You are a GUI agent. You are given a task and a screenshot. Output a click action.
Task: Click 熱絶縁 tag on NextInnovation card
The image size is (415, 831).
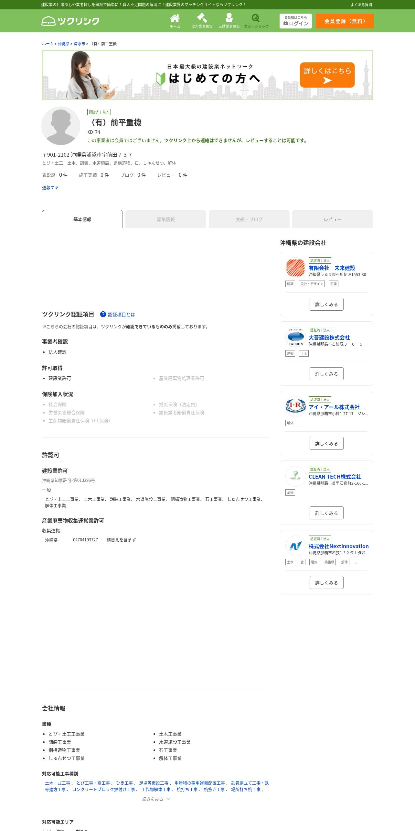coord(329,562)
